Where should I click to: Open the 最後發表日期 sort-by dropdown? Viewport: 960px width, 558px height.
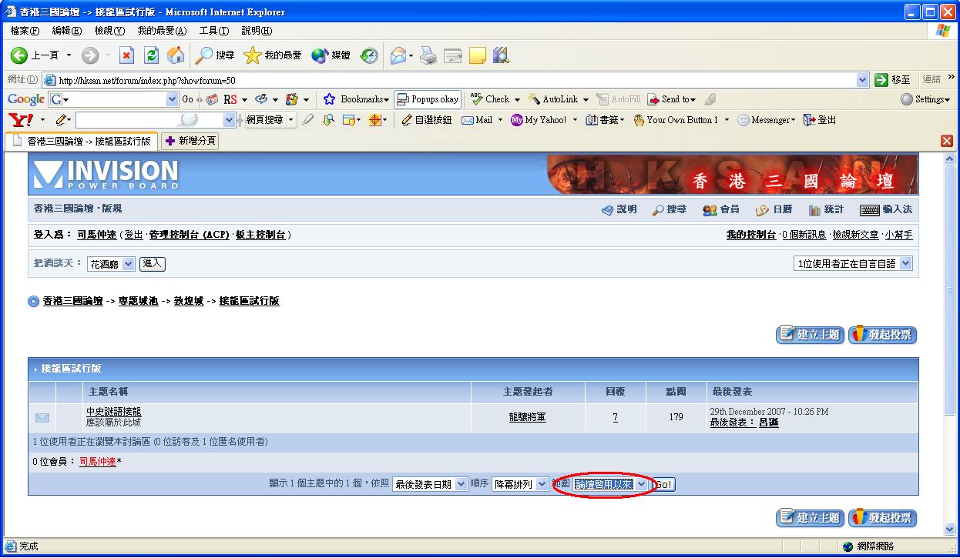429,484
